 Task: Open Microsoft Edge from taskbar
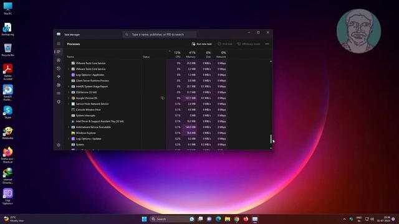[x=218, y=219]
